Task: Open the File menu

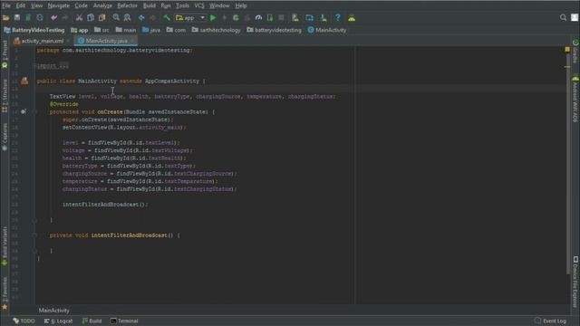Action: [6, 5]
